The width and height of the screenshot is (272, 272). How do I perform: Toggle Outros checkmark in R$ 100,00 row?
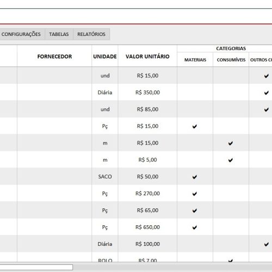click(267, 244)
